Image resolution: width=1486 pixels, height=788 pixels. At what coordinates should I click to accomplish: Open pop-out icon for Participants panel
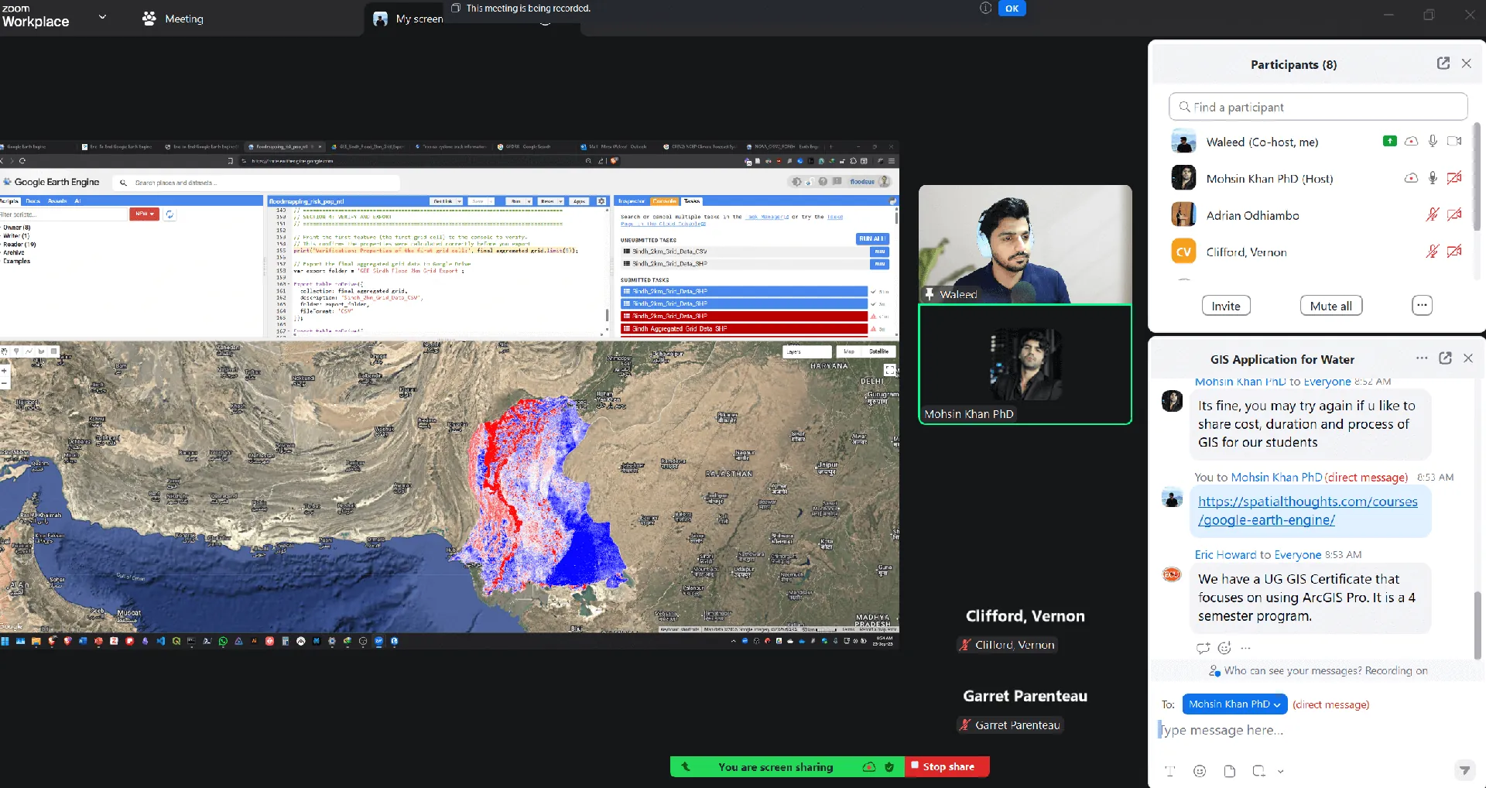click(1443, 63)
